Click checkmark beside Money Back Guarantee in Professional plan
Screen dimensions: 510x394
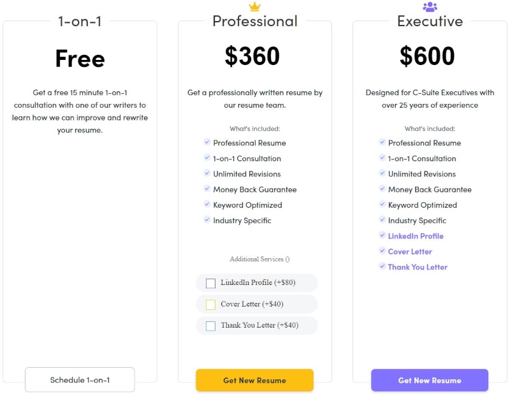point(207,188)
